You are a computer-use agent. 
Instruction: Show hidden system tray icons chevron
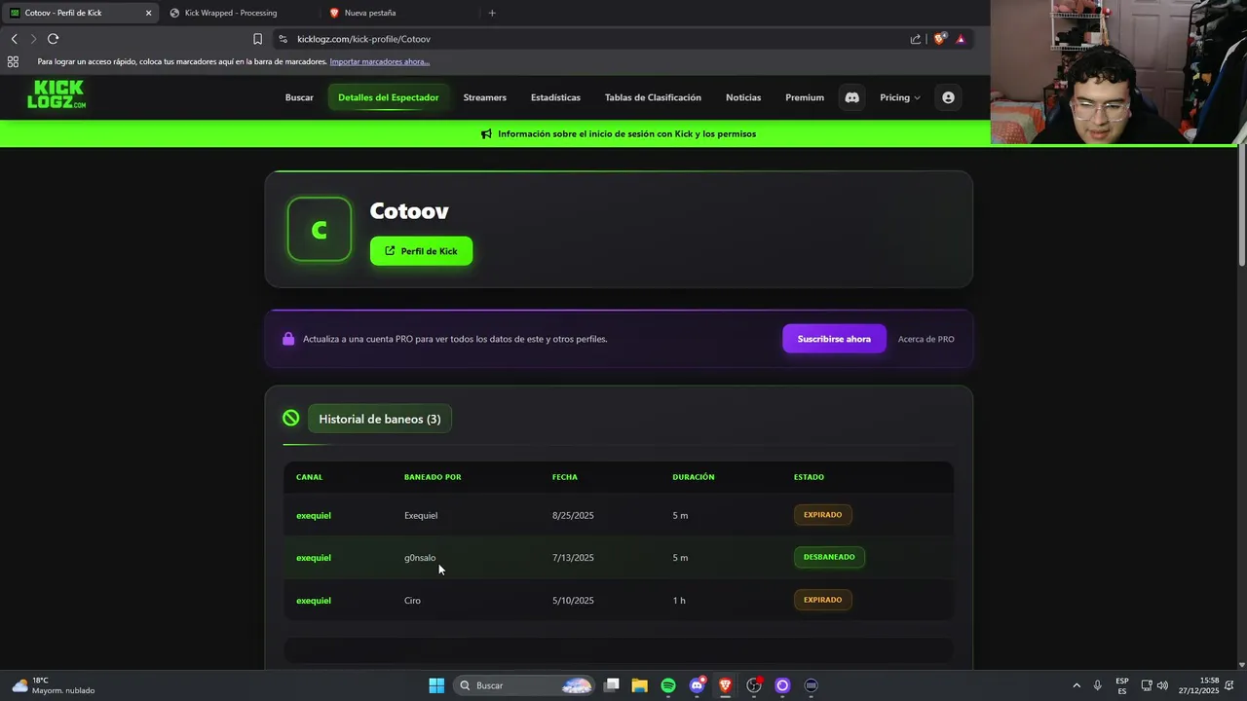(x=1077, y=685)
